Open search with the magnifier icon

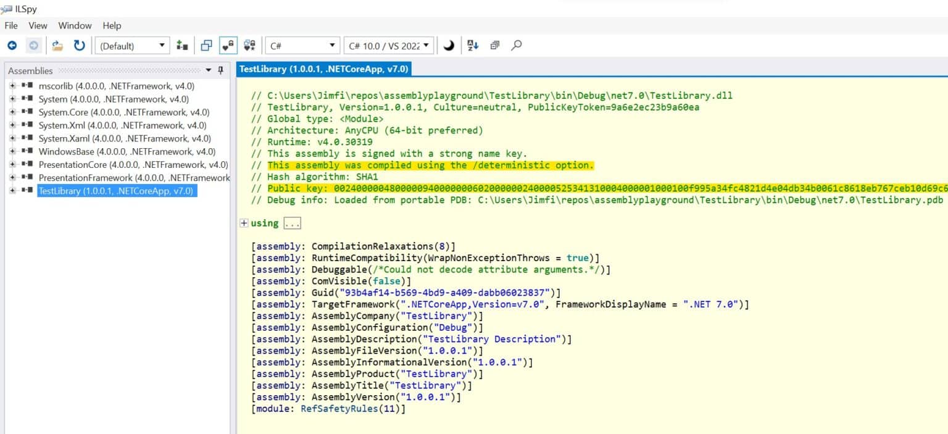point(517,45)
